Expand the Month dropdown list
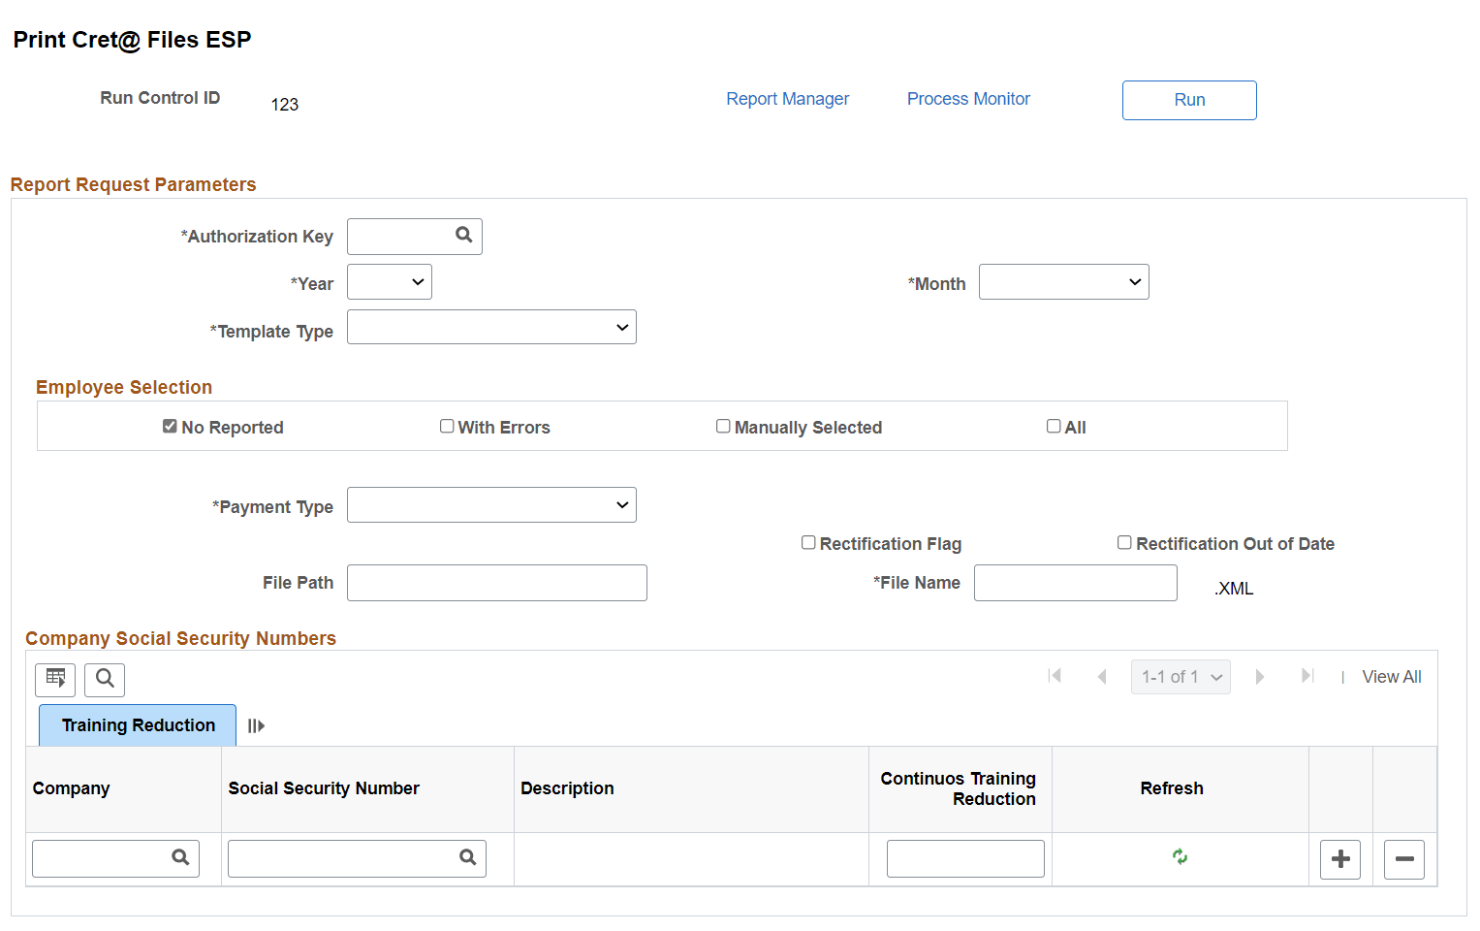This screenshot has width=1480, height=931. coord(1063,282)
